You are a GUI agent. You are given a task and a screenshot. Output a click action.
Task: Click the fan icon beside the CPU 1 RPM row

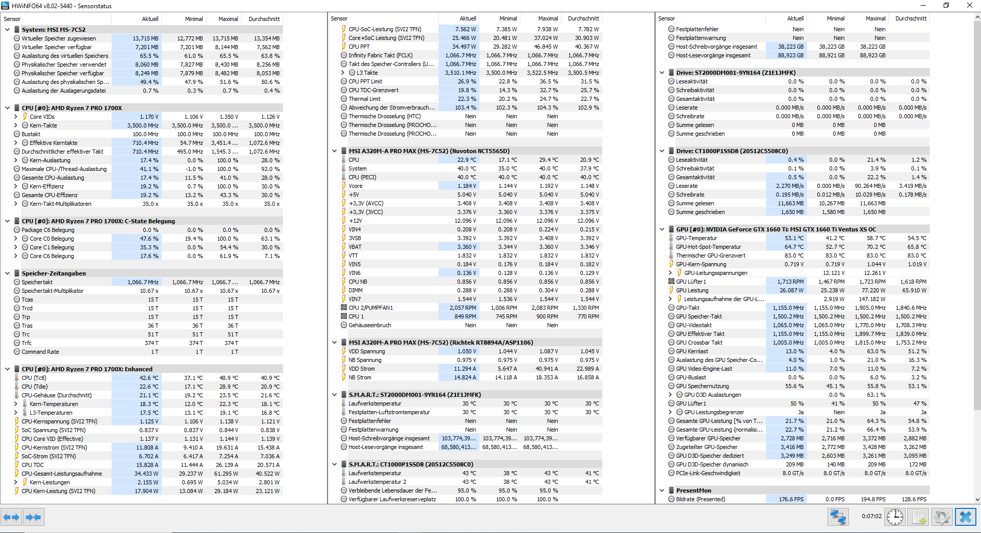[344, 316]
